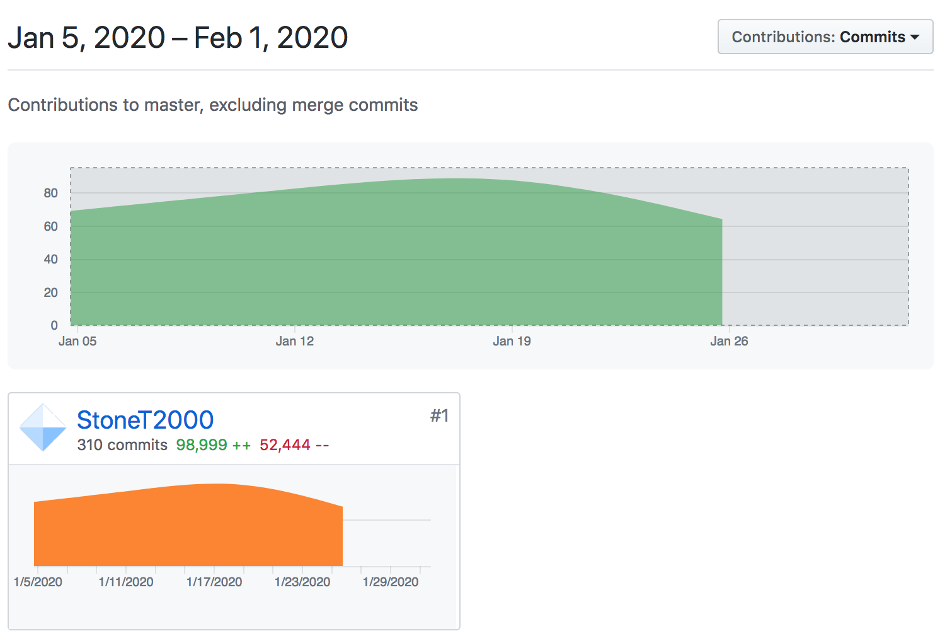Viewport: 940px width, 643px height.
Task: Click the 1/11/2020 tick label
Action: (x=126, y=582)
